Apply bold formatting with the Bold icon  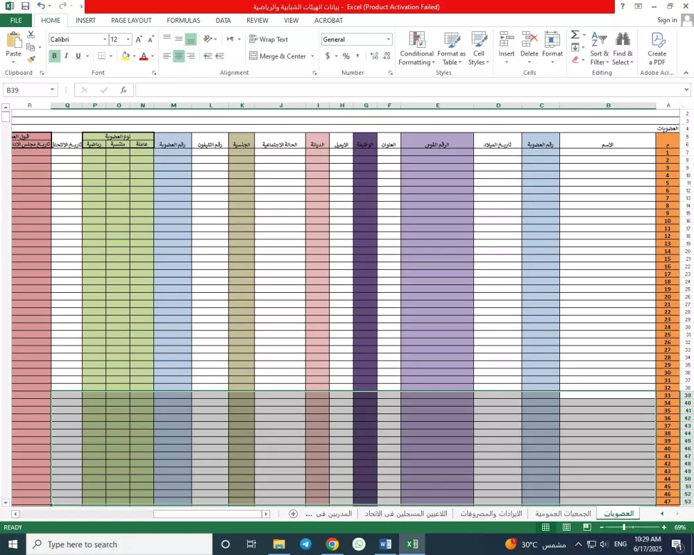click(54, 55)
